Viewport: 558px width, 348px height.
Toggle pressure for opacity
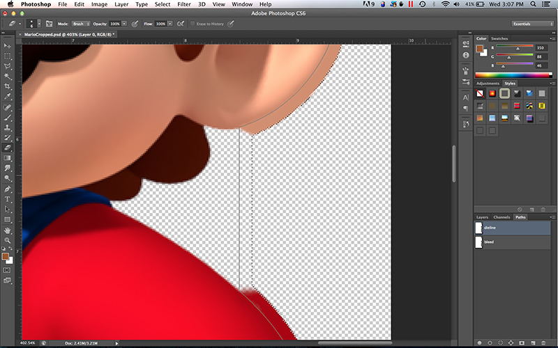pyautogui.click(x=135, y=24)
